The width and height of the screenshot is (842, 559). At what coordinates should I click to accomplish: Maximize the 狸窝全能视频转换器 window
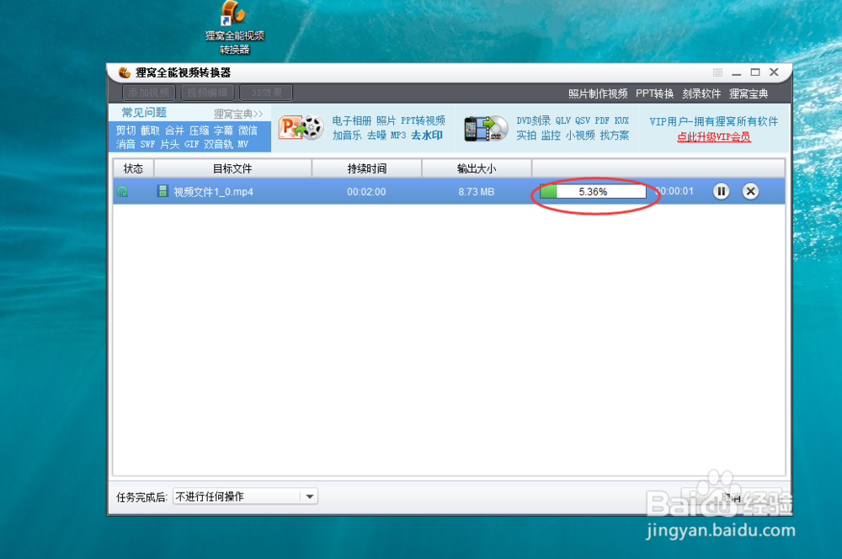click(x=755, y=72)
